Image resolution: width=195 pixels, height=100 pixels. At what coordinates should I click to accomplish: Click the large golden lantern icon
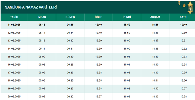[x=190, y=7]
